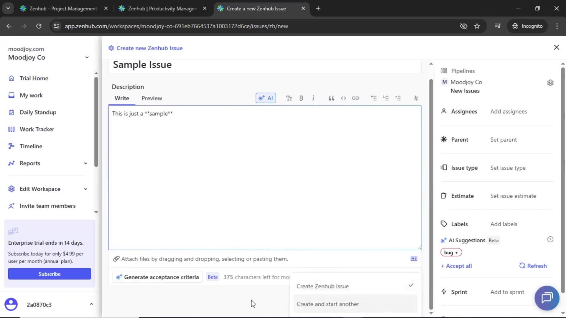
Task: Create a numbered list
Action: click(386, 98)
